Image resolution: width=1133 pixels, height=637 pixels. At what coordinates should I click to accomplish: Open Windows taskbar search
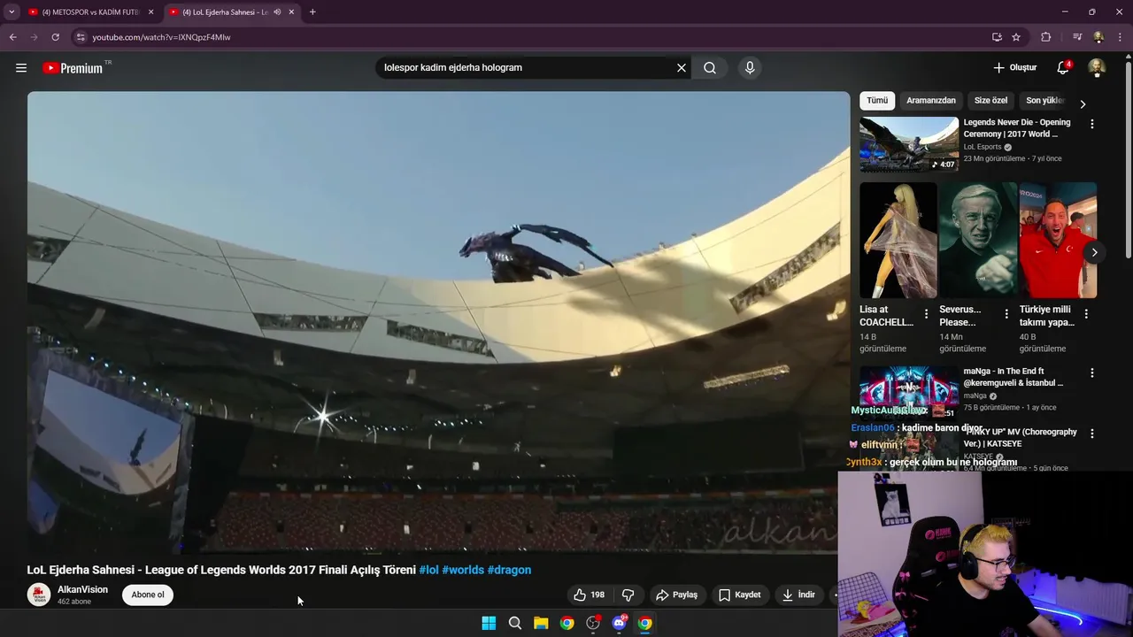point(515,623)
